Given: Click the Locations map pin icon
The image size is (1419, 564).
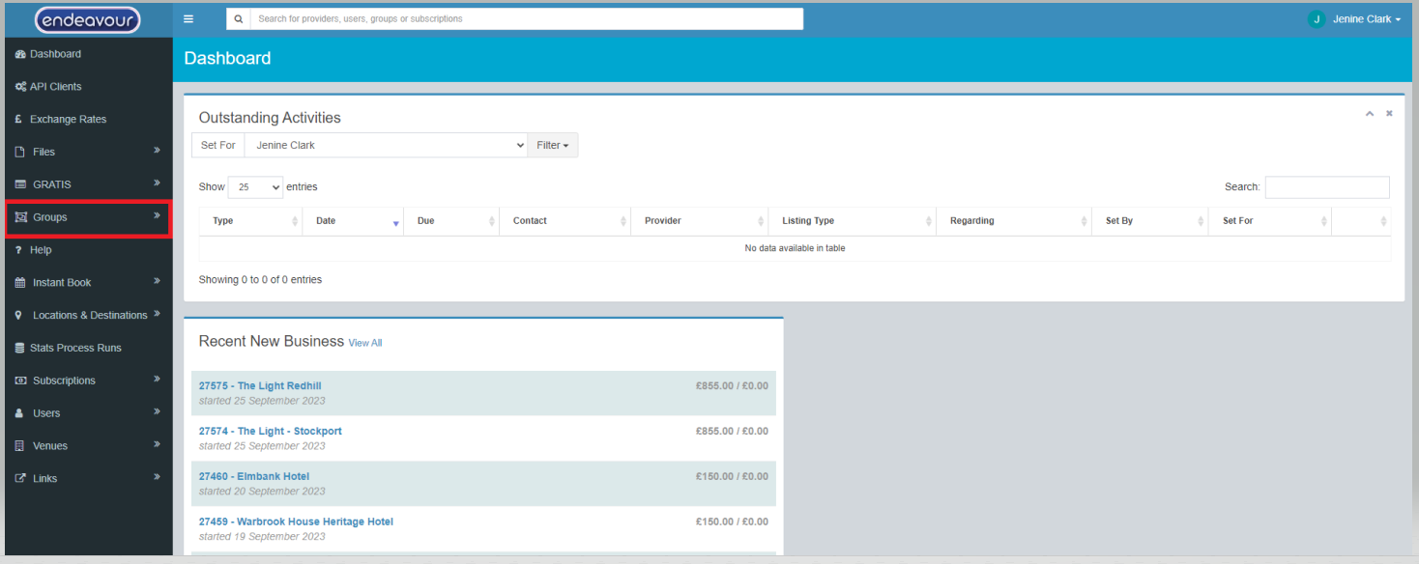Looking at the screenshot, I should 19,316.
